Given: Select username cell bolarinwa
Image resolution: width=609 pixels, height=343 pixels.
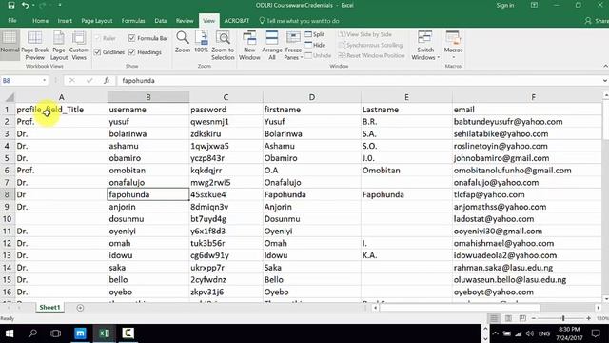Looking at the screenshot, I should pos(148,133).
